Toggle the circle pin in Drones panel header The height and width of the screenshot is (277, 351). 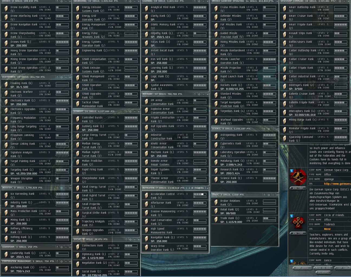coord(62,1)
